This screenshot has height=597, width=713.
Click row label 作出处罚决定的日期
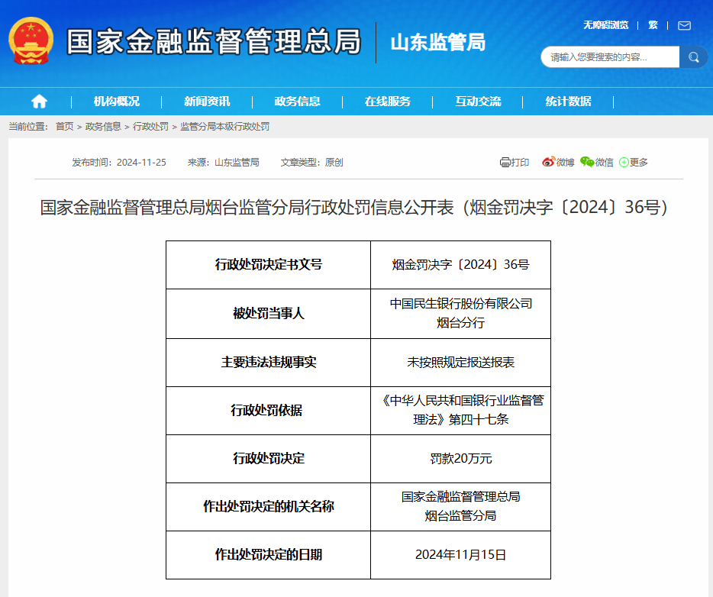pyautogui.click(x=268, y=555)
